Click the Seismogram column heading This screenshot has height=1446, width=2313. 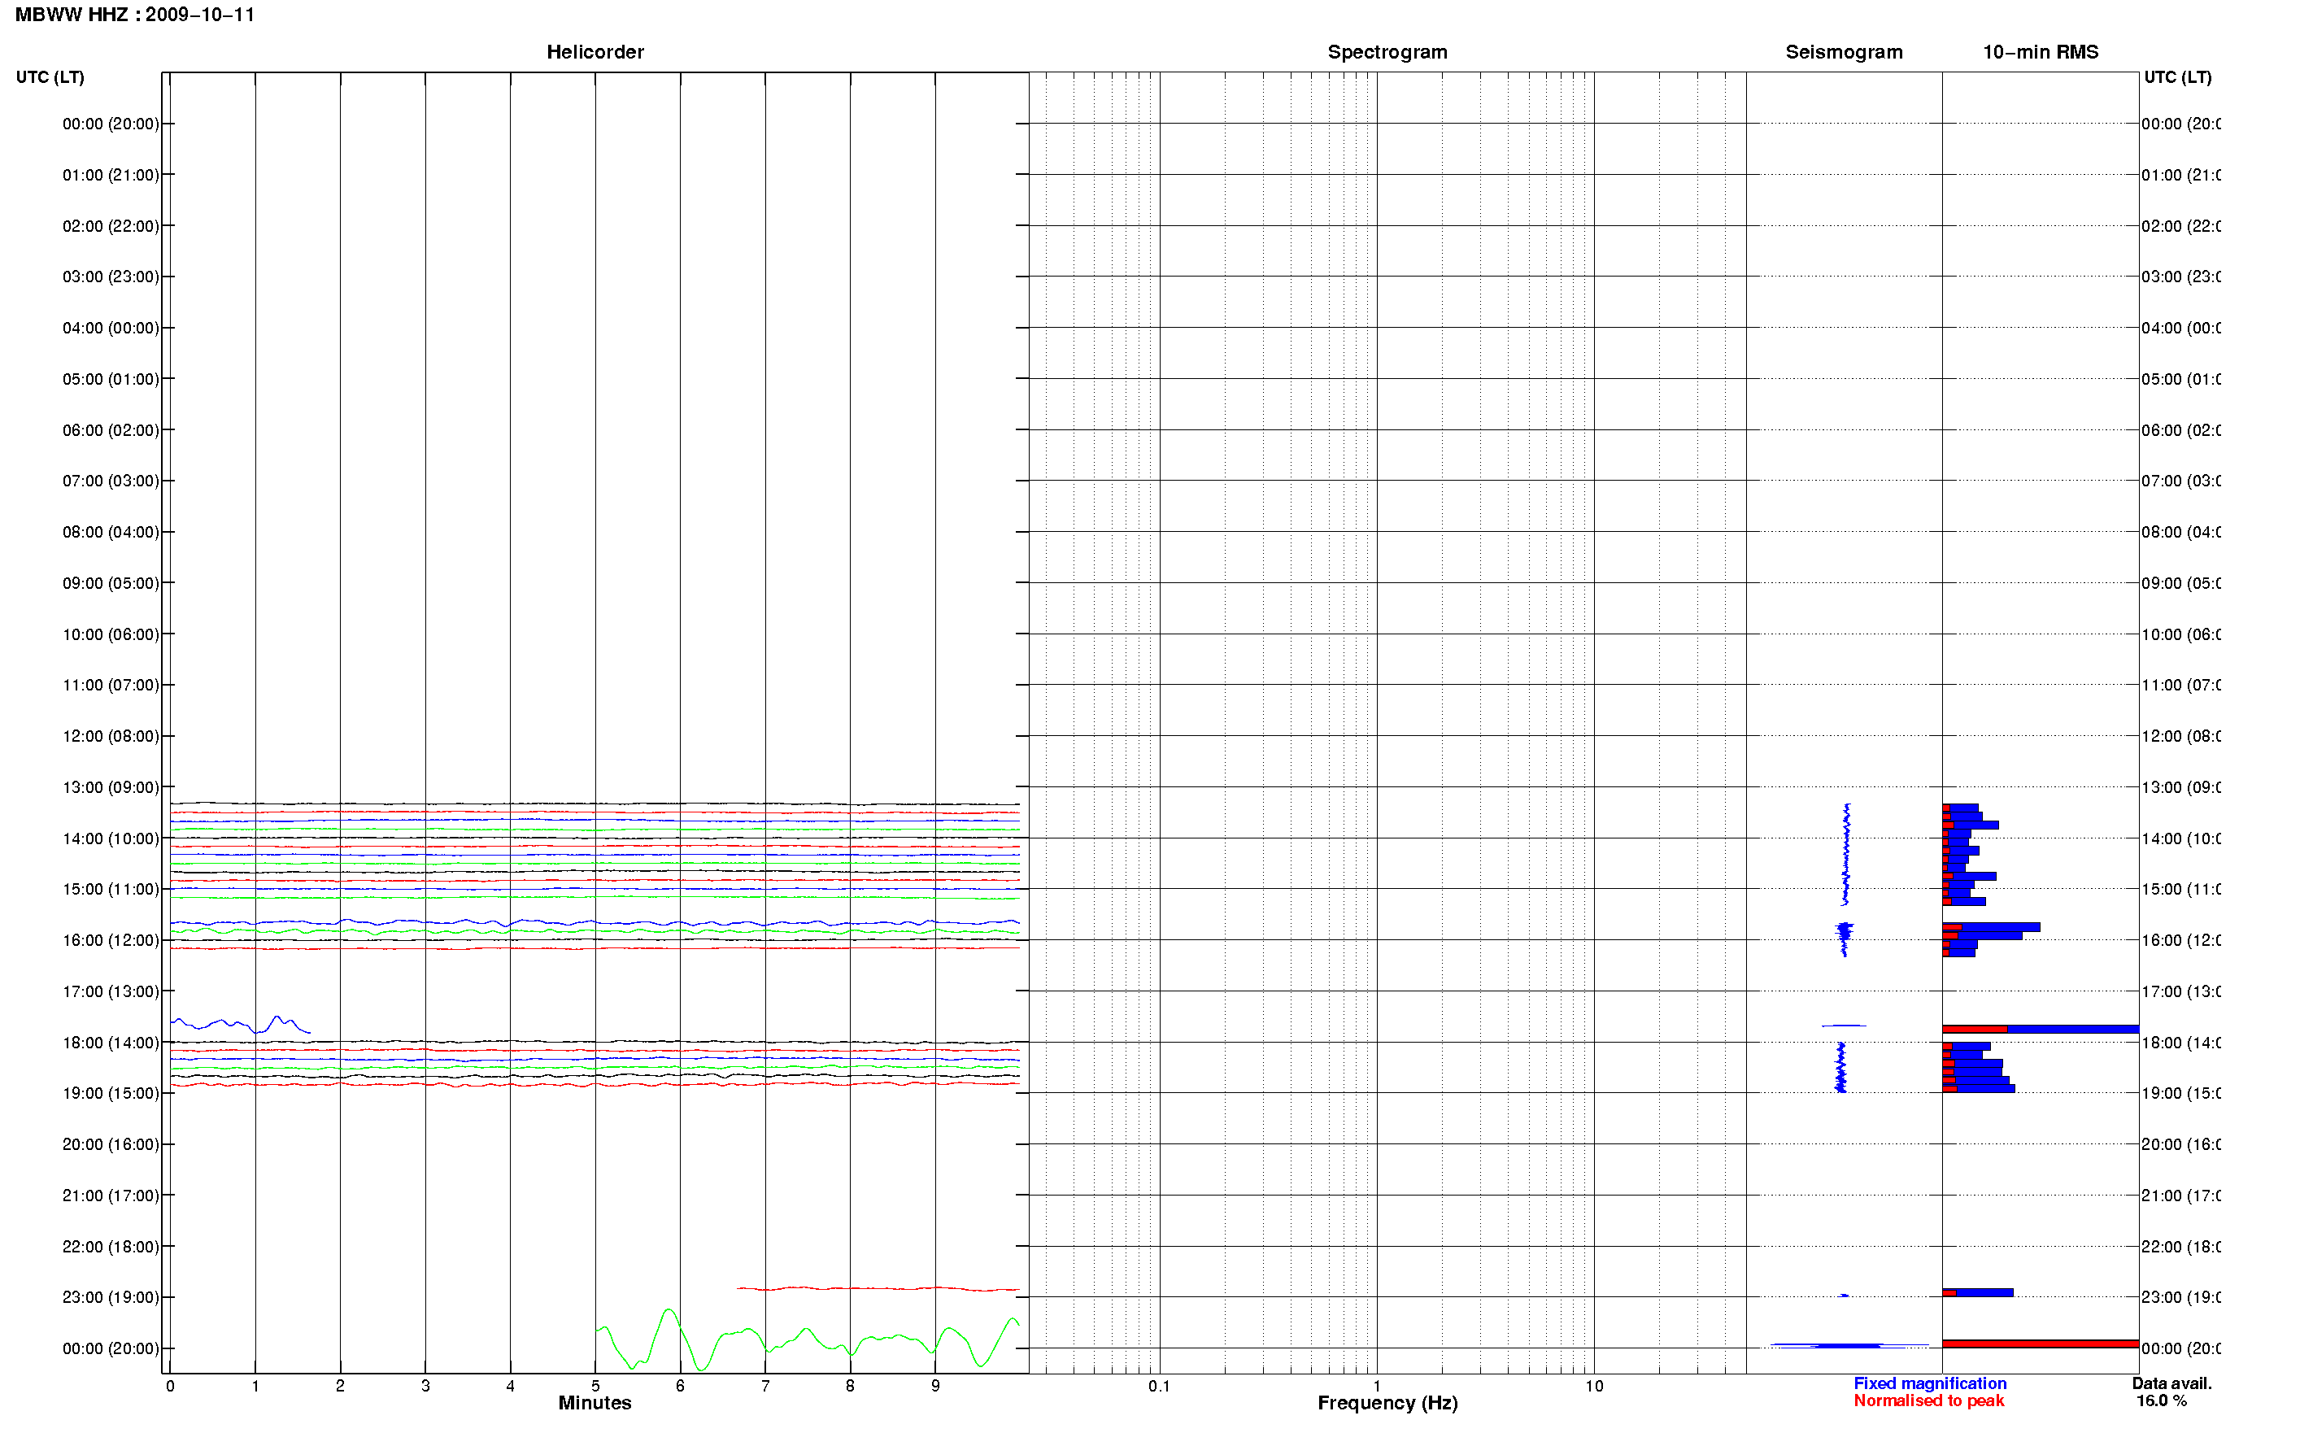click(1844, 52)
